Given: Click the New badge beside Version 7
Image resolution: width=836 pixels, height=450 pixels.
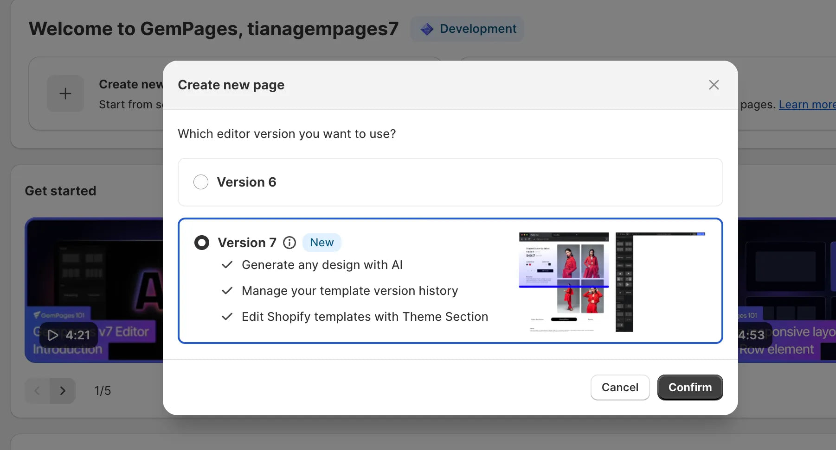Looking at the screenshot, I should tap(322, 243).
